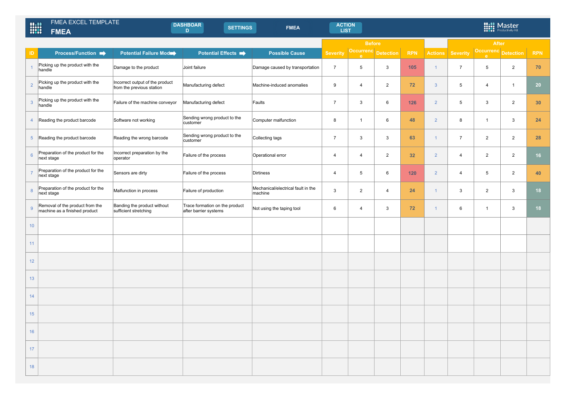Click empty Process/Function input in row 10
This screenshot has width=566, height=400.
click(x=75, y=226)
